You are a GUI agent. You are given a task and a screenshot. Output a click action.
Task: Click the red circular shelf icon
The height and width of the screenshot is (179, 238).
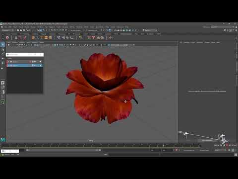(x=7, y=38)
